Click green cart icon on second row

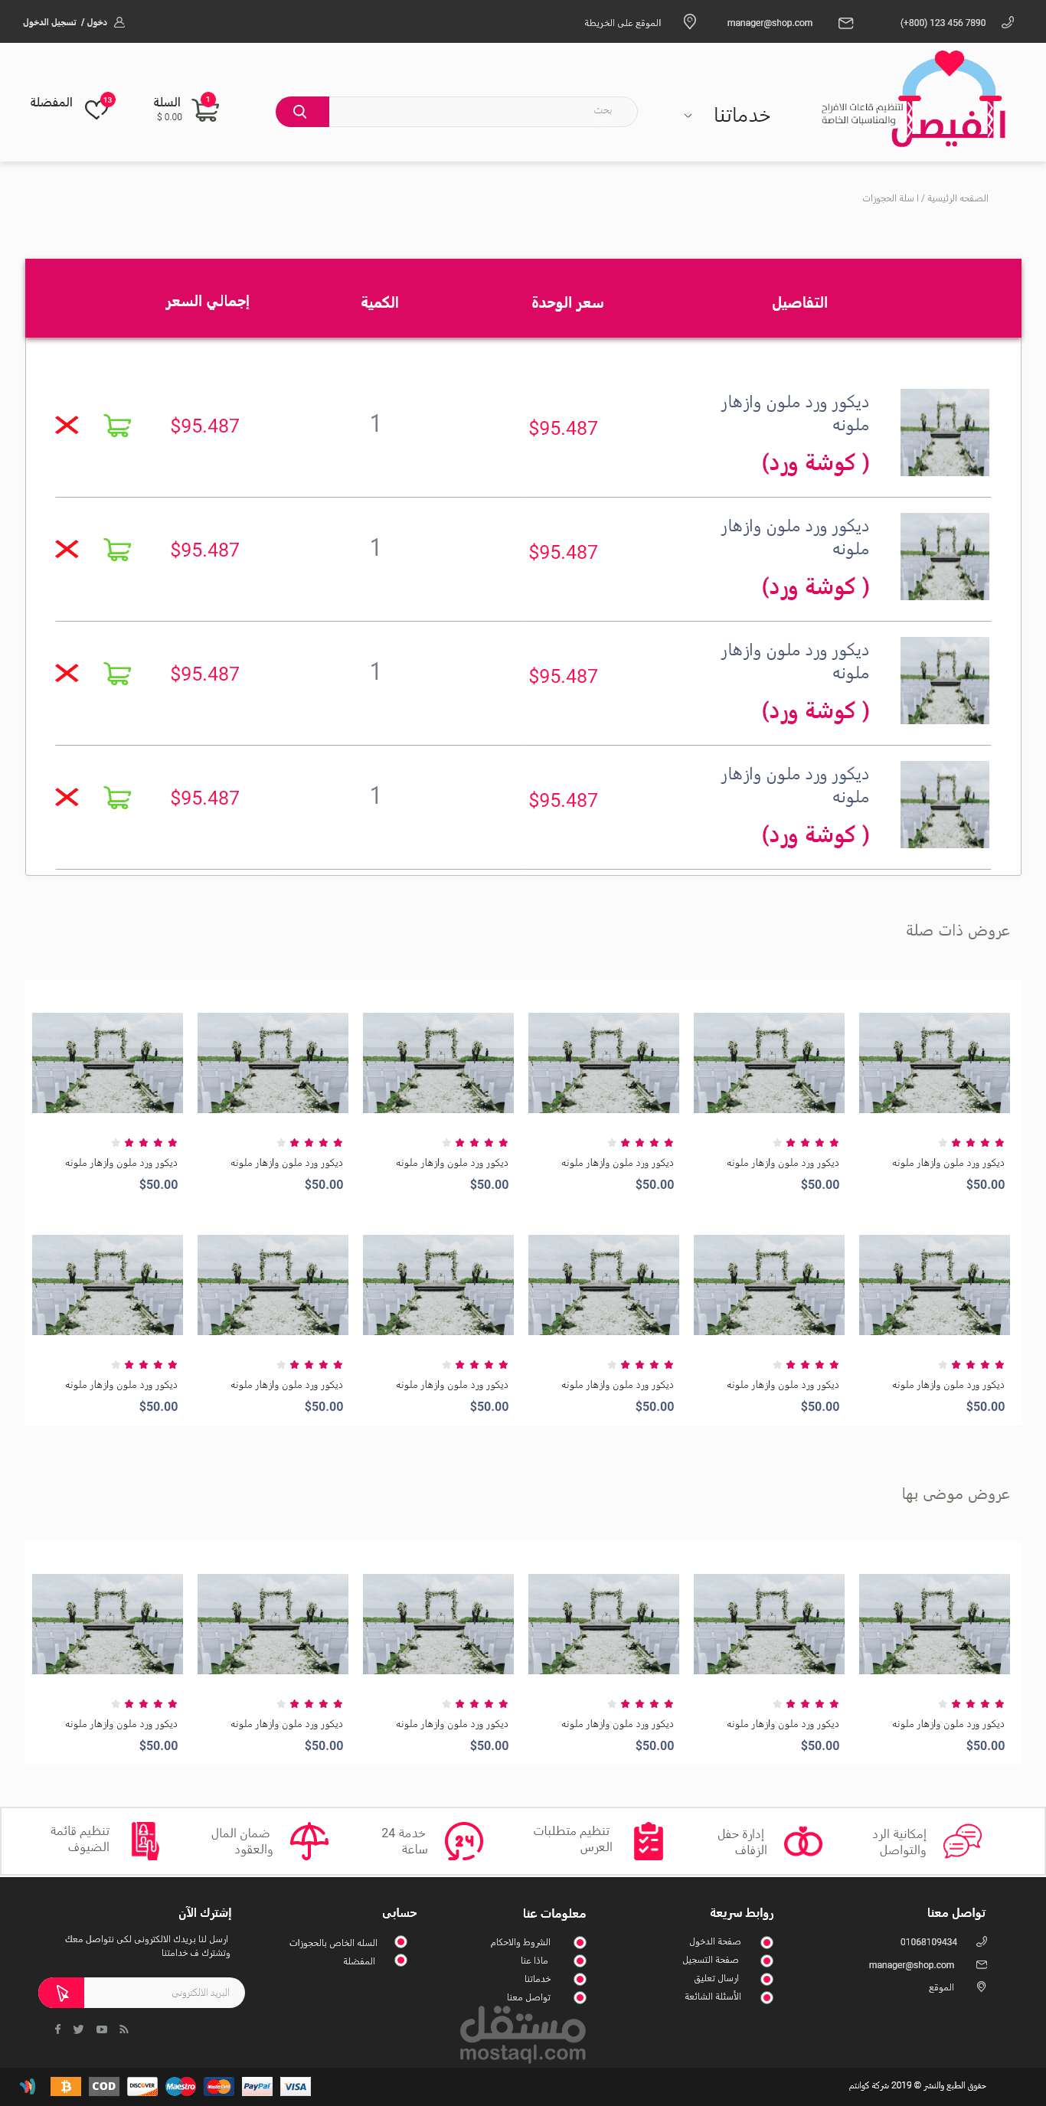point(117,550)
